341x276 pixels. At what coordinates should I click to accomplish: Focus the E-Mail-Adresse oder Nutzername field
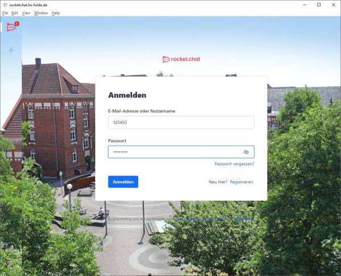[x=181, y=123]
